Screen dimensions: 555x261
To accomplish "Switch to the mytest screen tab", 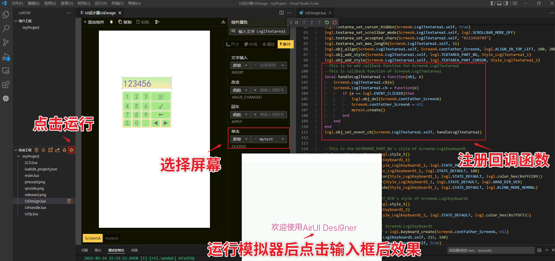I will tap(112, 238).
